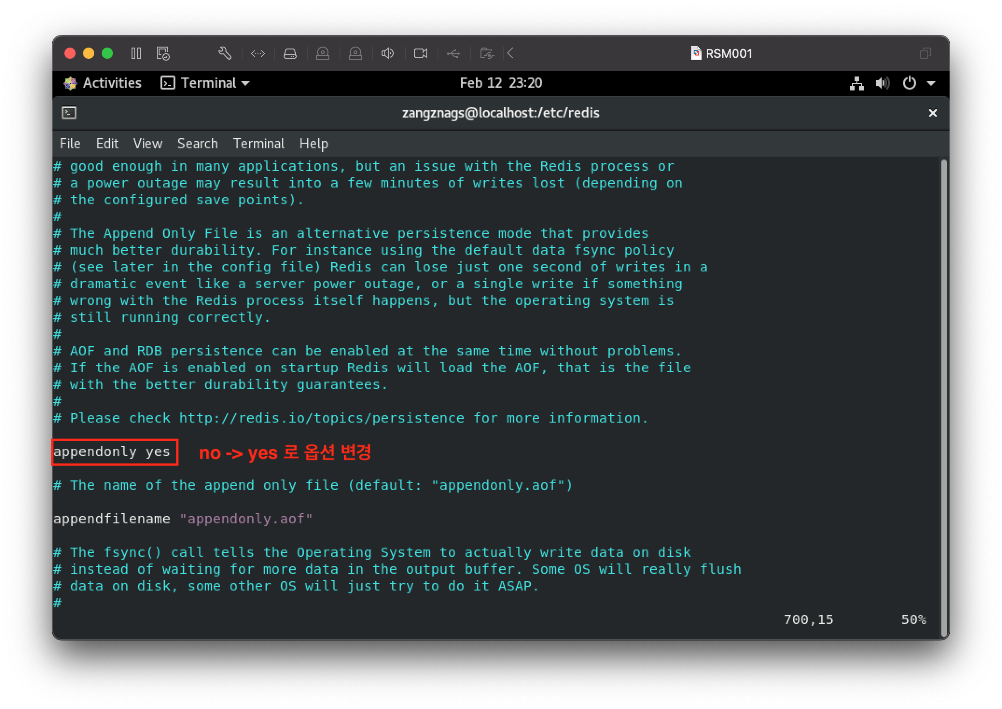The image size is (1002, 709).
Task: Click the hard disk icon
Action: point(290,54)
